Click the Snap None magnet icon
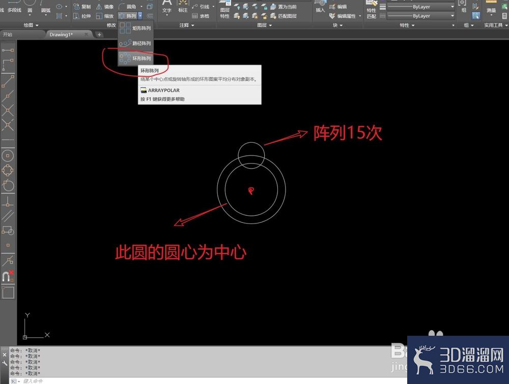 8,276
